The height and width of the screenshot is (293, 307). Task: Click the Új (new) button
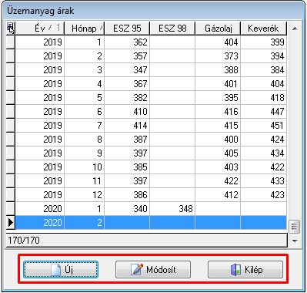[x=61, y=270]
